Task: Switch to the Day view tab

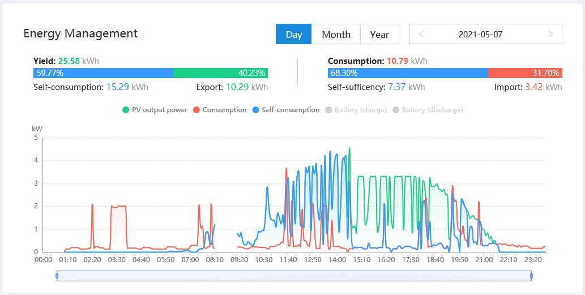Action: pyautogui.click(x=293, y=35)
